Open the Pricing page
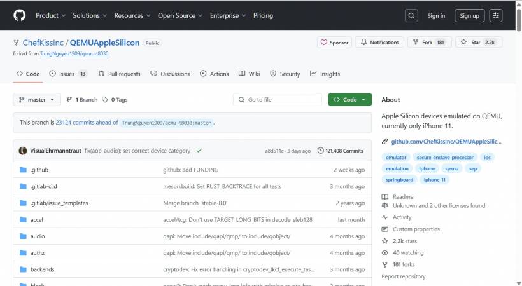This screenshot has width=522, height=286. (263, 15)
